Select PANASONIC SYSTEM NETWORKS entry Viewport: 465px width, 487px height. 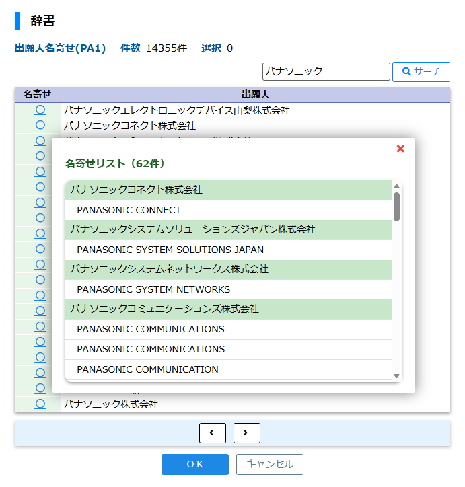coord(228,289)
